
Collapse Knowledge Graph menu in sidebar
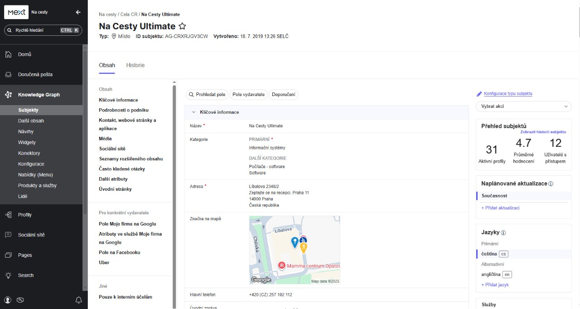(x=39, y=95)
